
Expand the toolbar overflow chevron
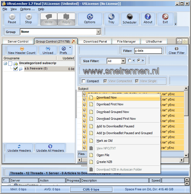175,24
